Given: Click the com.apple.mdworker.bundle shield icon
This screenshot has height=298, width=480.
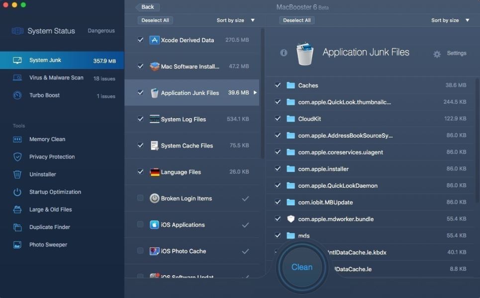Looking at the screenshot, I should (290, 219).
